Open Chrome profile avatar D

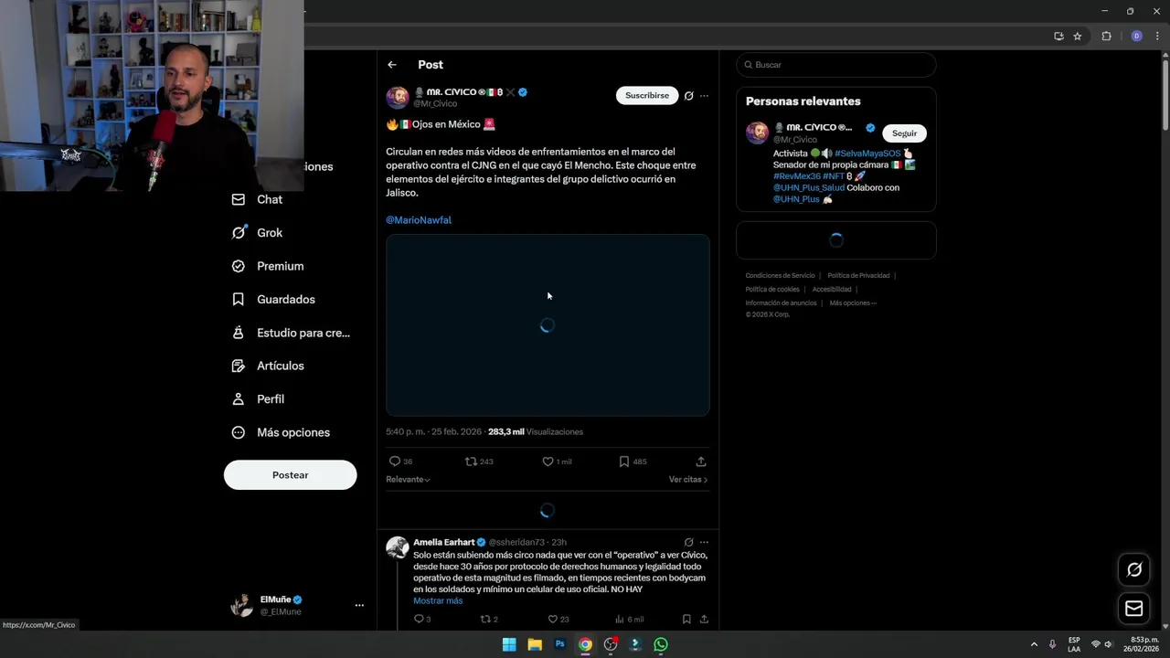tap(1136, 37)
